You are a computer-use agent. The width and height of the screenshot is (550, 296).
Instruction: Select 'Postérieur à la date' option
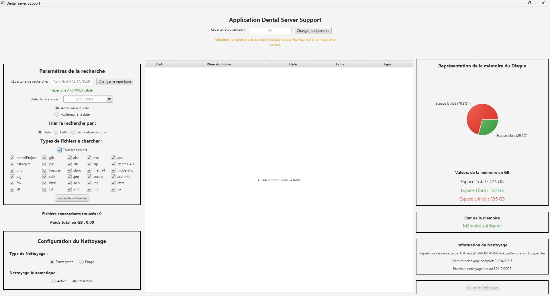coord(57,114)
